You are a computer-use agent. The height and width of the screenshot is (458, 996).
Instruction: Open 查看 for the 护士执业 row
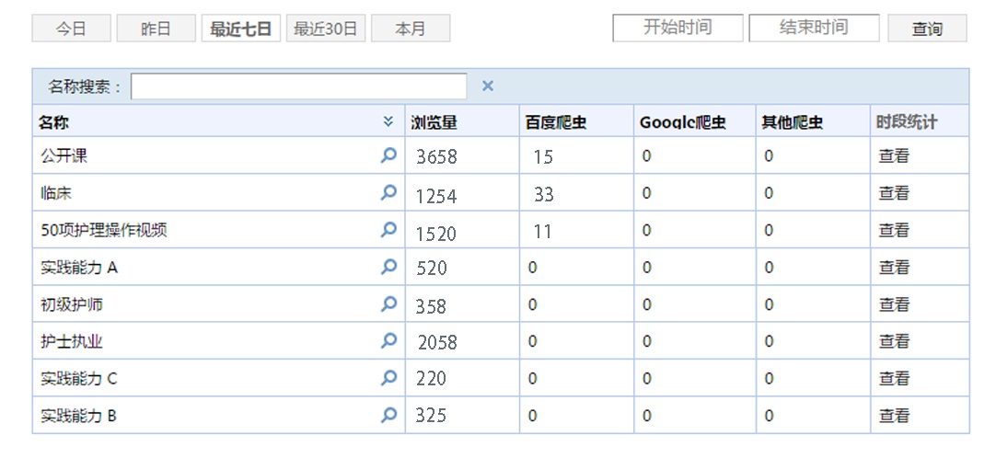(x=894, y=341)
